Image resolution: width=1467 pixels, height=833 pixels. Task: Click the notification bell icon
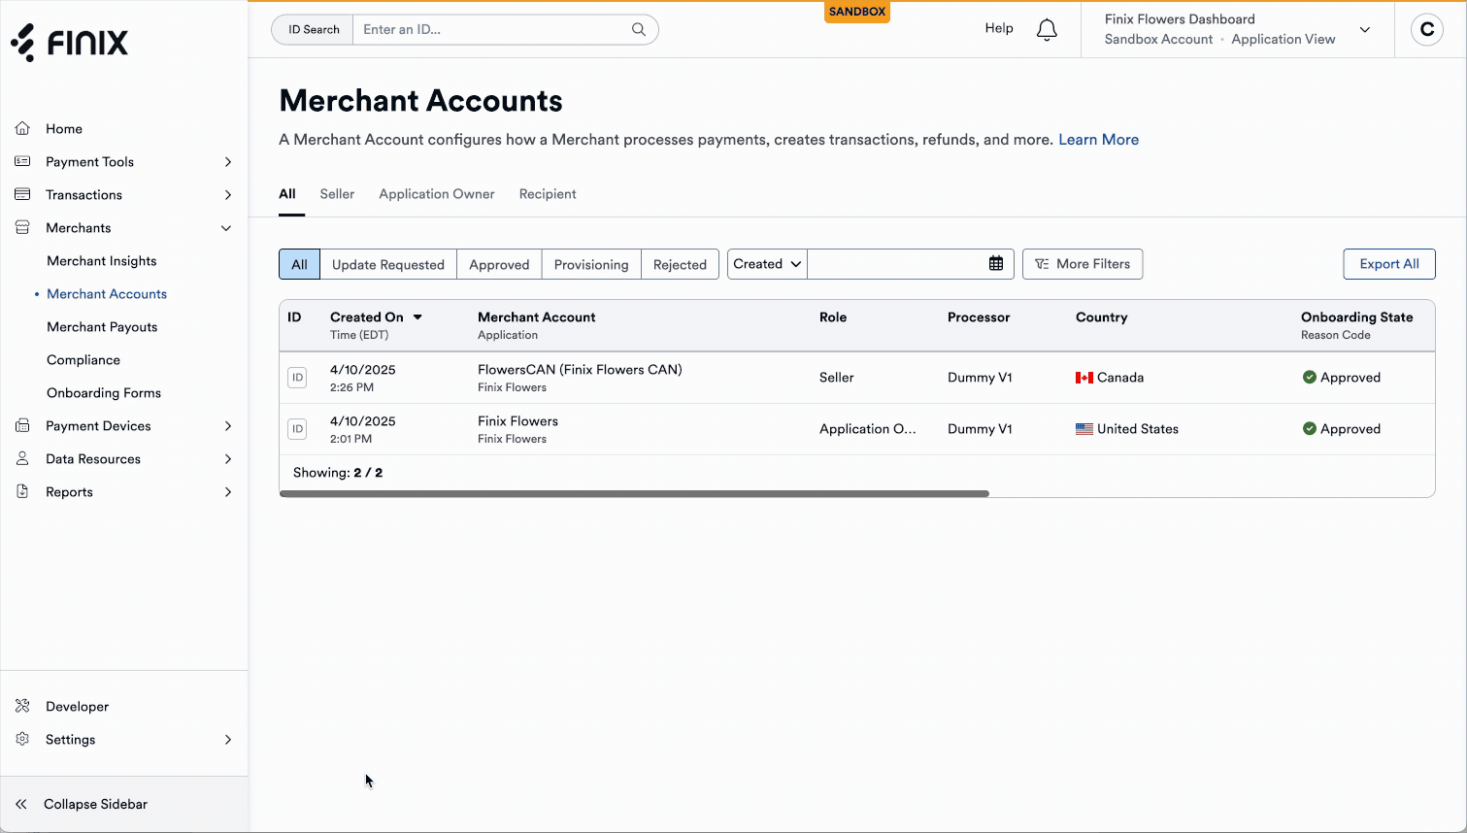[x=1047, y=30]
